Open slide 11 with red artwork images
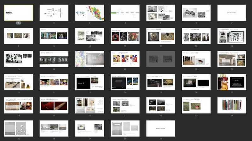This screenshot has width=252, height=141. coord(125,36)
